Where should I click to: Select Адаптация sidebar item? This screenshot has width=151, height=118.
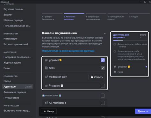point(18,87)
